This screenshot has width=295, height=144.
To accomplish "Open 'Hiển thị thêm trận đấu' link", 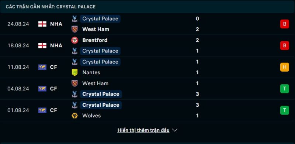I will [x=143, y=130].
